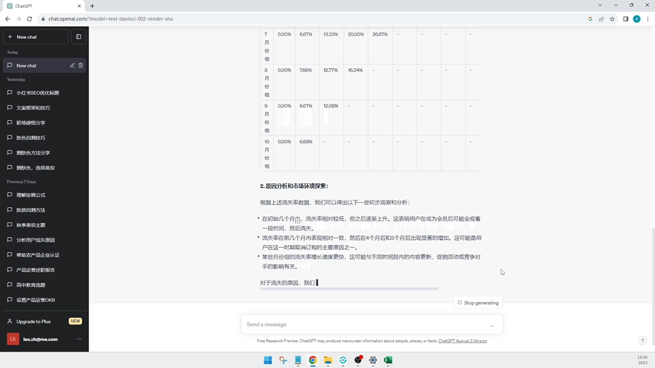Click the send message button in the input box
Screen dimensions: 655x368
tap(493, 324)
